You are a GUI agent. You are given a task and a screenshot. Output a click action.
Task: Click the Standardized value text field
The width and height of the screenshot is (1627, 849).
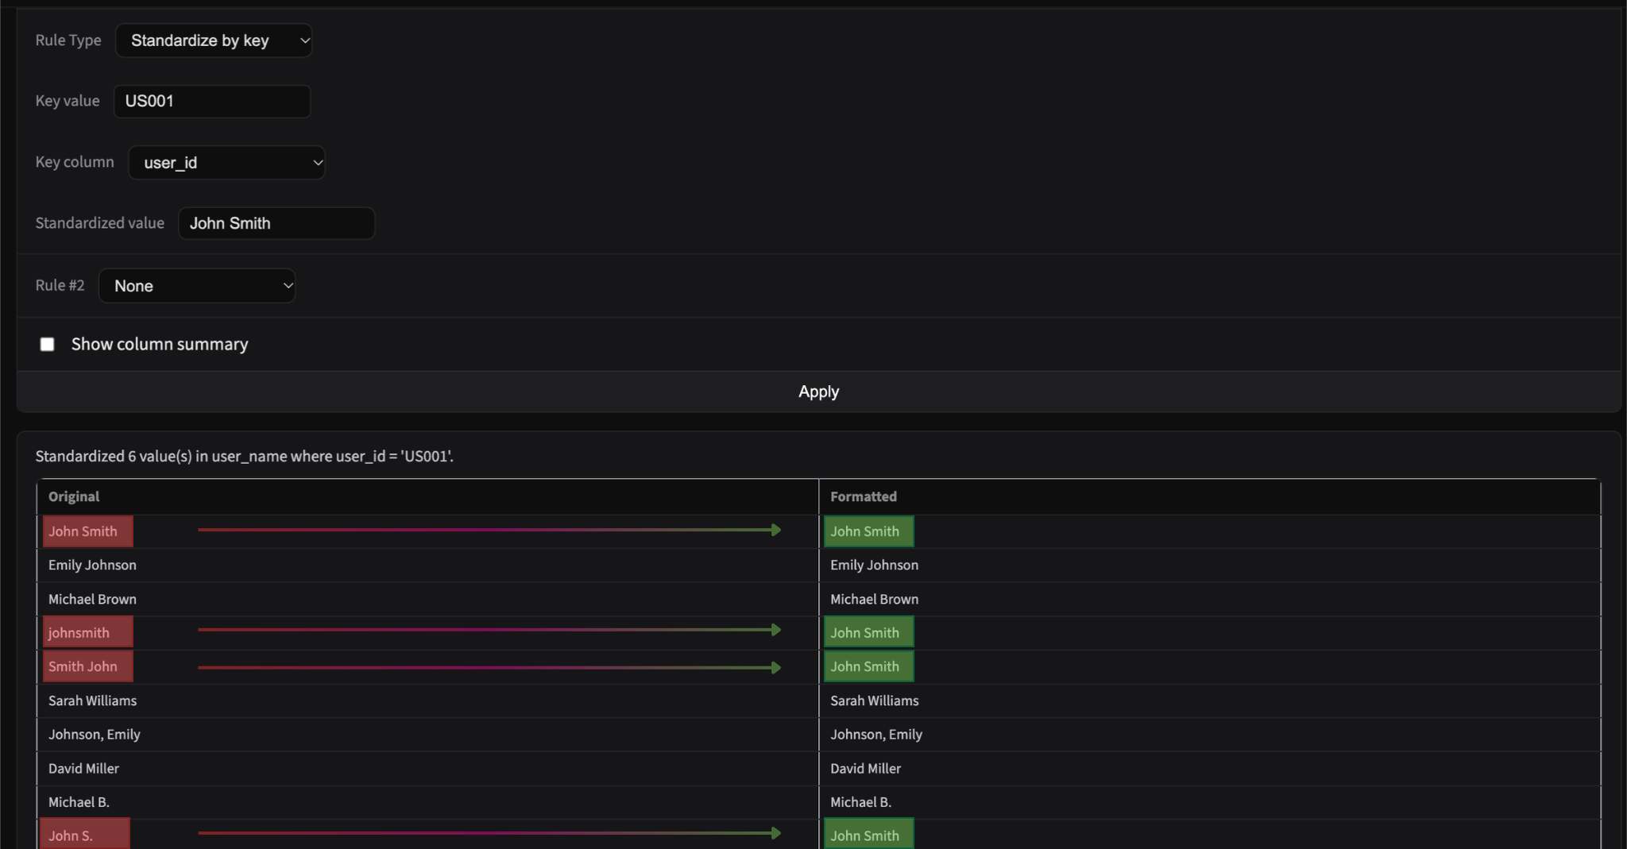coord(276,223)
